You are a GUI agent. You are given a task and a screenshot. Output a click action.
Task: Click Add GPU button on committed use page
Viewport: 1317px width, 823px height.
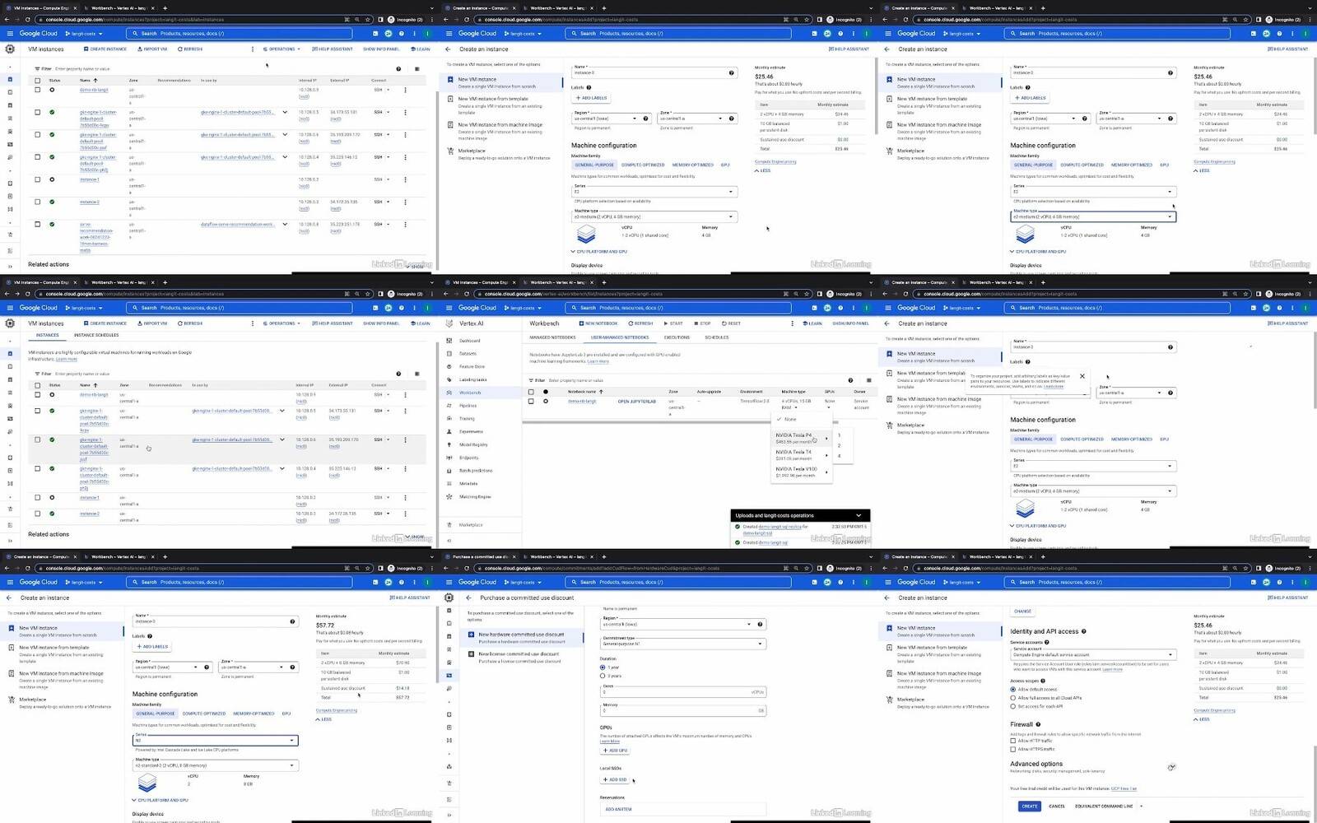(x=615, y=750)
